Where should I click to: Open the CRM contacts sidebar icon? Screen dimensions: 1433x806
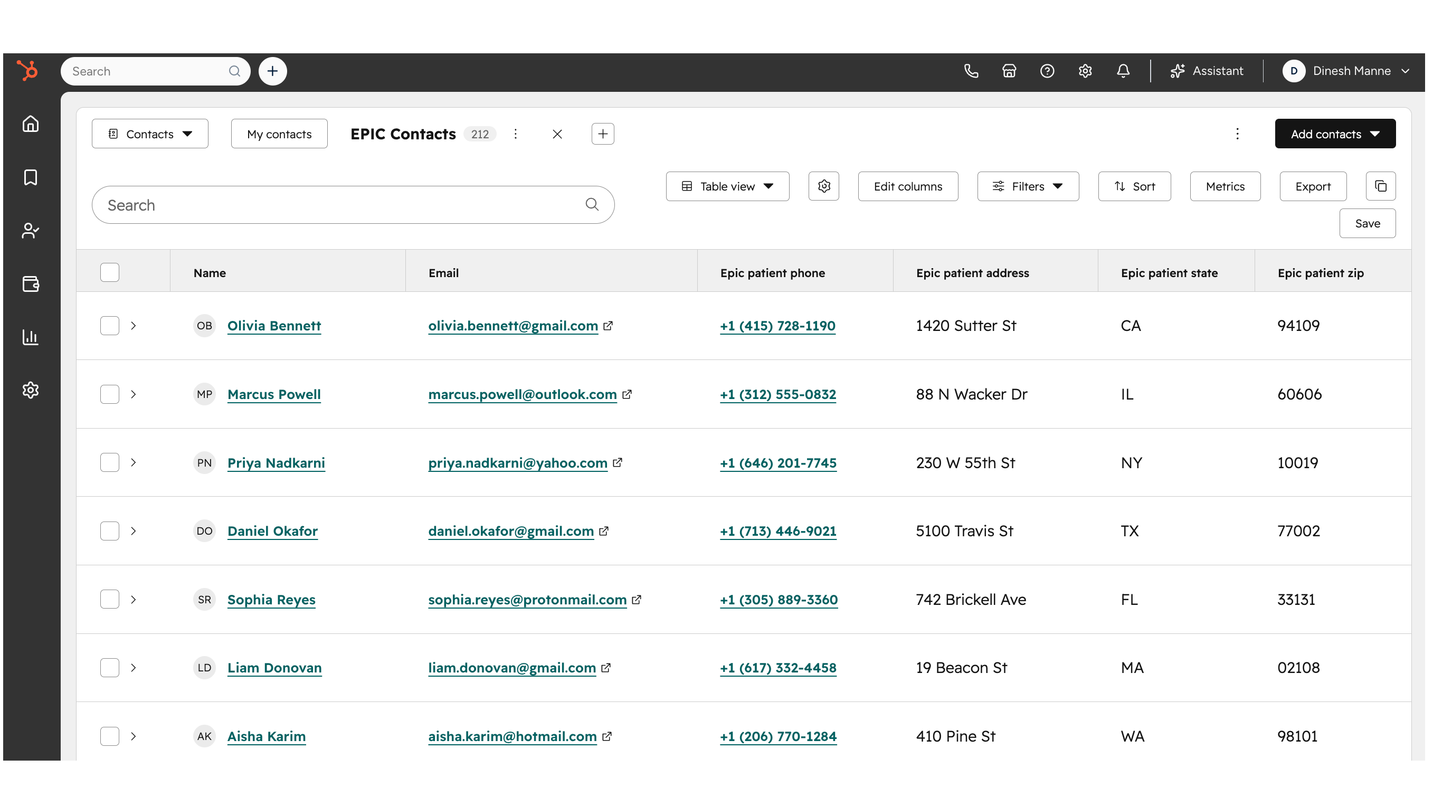pyautogui.click(x=31, y=231)
